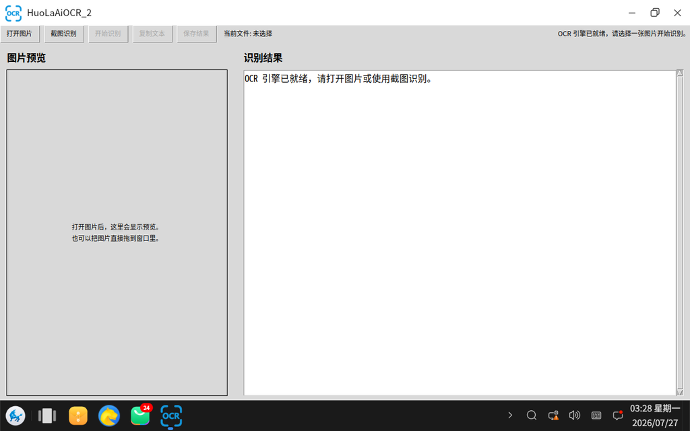Start screenshot OCR with 截图识别
Image resolution: width=690 pixels, height=431 pixels.
pos(64,34)
